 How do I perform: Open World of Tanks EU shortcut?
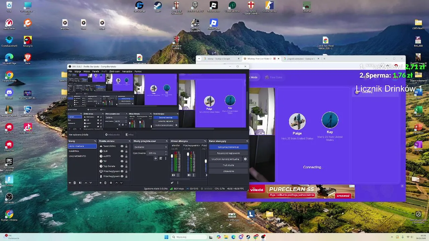(x=195, y=7)
